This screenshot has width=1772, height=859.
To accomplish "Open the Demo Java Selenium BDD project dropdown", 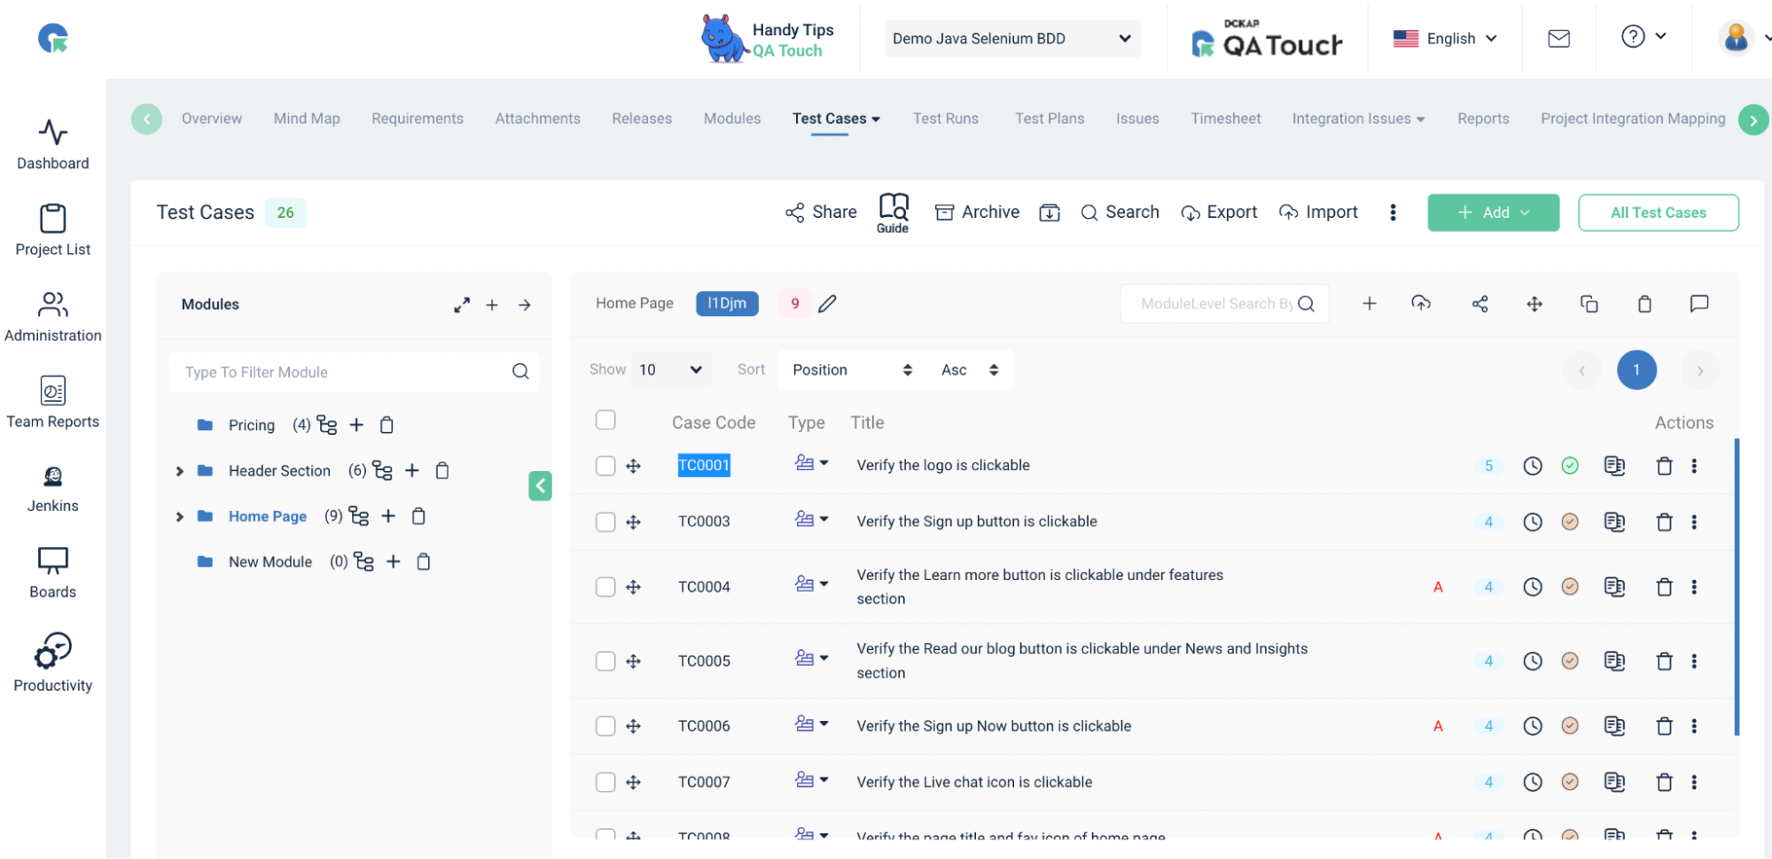I will click(x=1012, y=38).
